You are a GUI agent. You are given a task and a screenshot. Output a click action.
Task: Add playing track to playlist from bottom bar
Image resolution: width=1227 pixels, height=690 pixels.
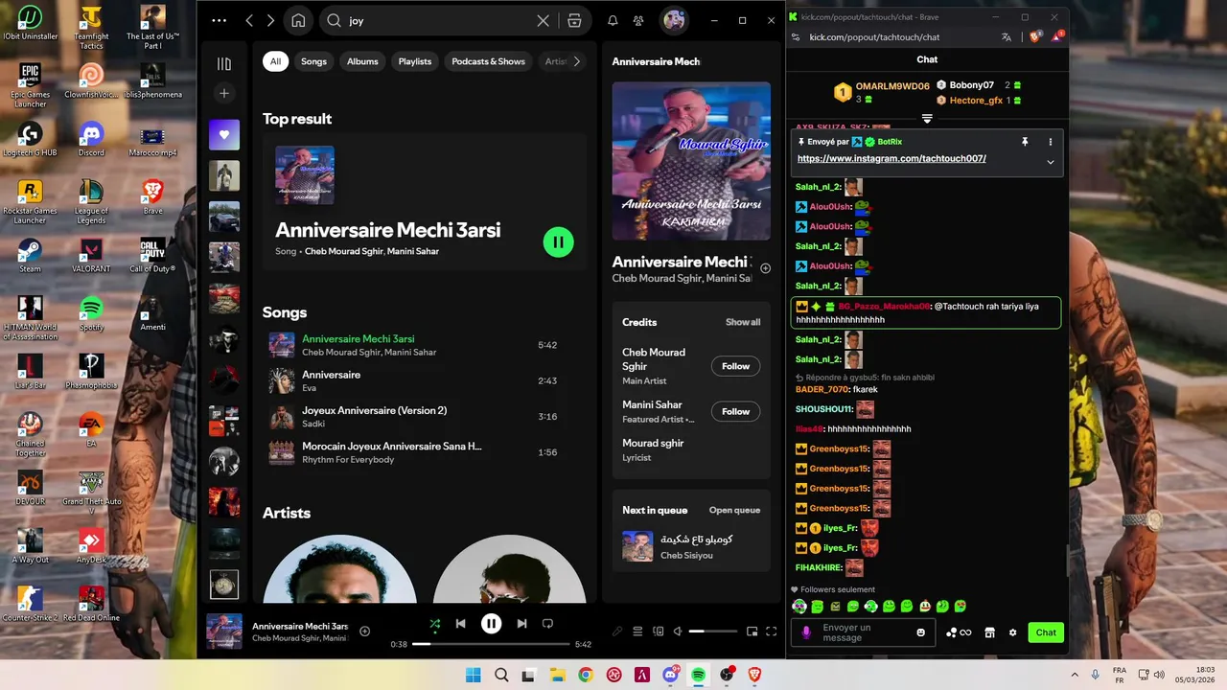coord(364,631)
